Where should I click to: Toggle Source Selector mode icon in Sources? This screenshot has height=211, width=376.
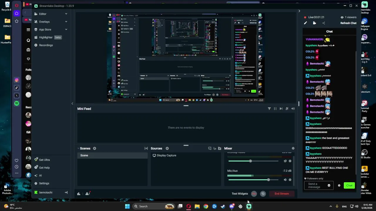click(x=209, y=148)
